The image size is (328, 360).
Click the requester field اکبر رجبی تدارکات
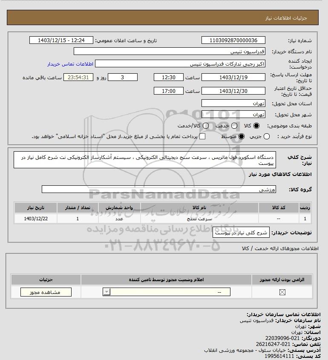click(180, 63)
